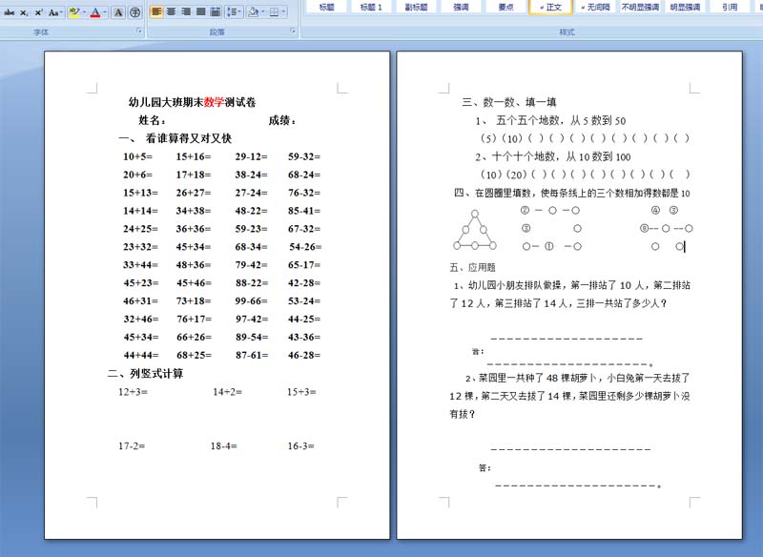Click heading 一、看谁算得又对又快
The height and width of the screenshot is (557, 763).
pyautogui.click(x=175, y=138)
